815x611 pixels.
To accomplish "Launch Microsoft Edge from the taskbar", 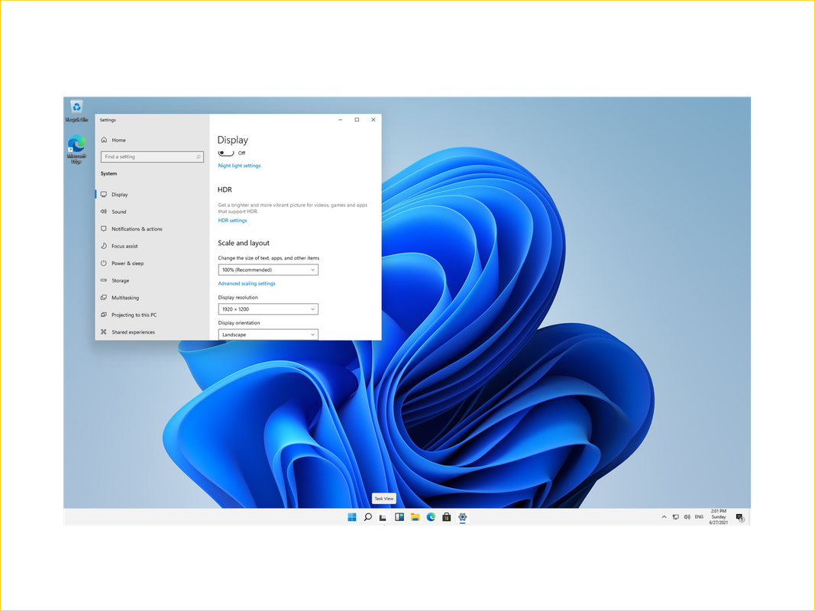I will coord(431,517).
